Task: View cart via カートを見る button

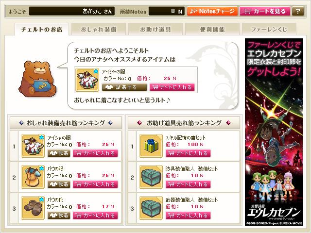Action: [265, 11]
